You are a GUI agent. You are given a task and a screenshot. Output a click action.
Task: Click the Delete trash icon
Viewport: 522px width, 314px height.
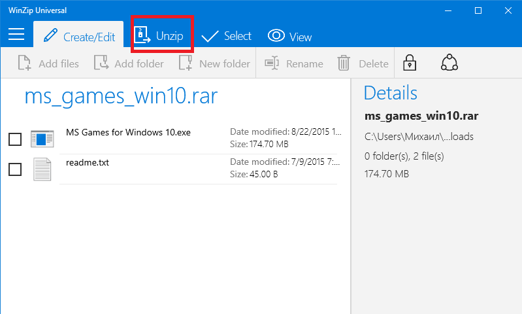344,63
